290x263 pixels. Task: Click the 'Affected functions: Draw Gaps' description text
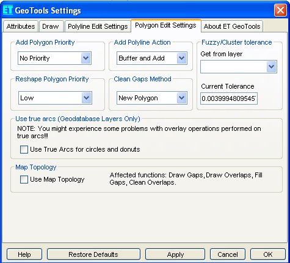(x=186, y=179)
